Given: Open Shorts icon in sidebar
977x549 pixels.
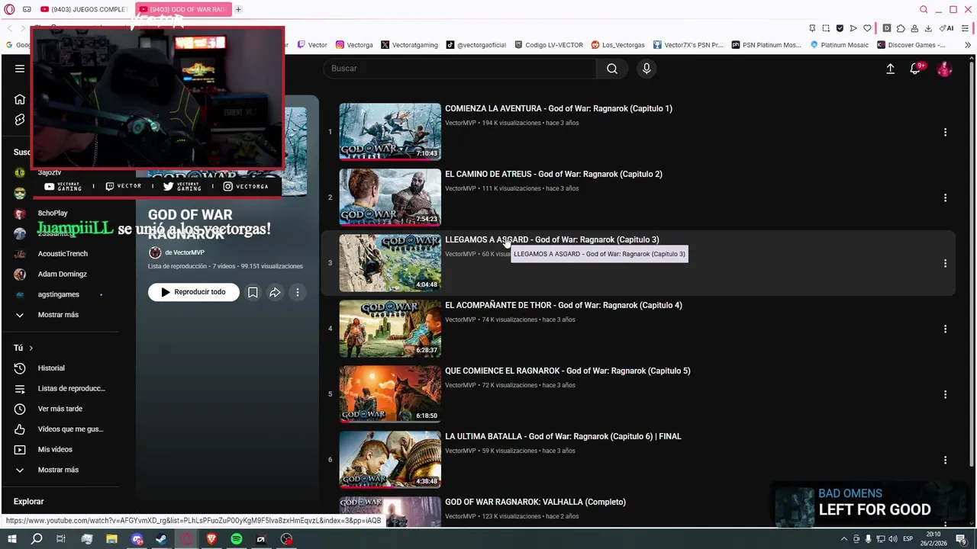Looking at the screenshot, I should click(20, 120).
